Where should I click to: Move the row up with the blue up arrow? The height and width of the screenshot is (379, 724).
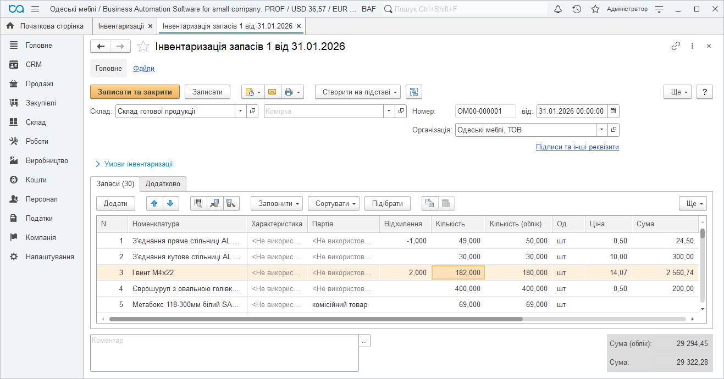pyautogui.click(x=154, y=204)
